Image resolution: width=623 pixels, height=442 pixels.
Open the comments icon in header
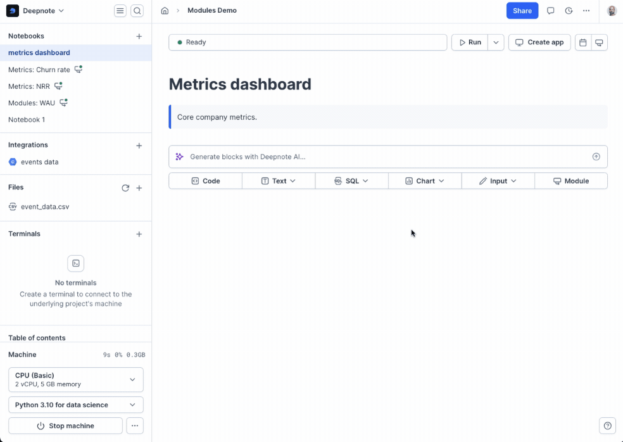point(551,11)
